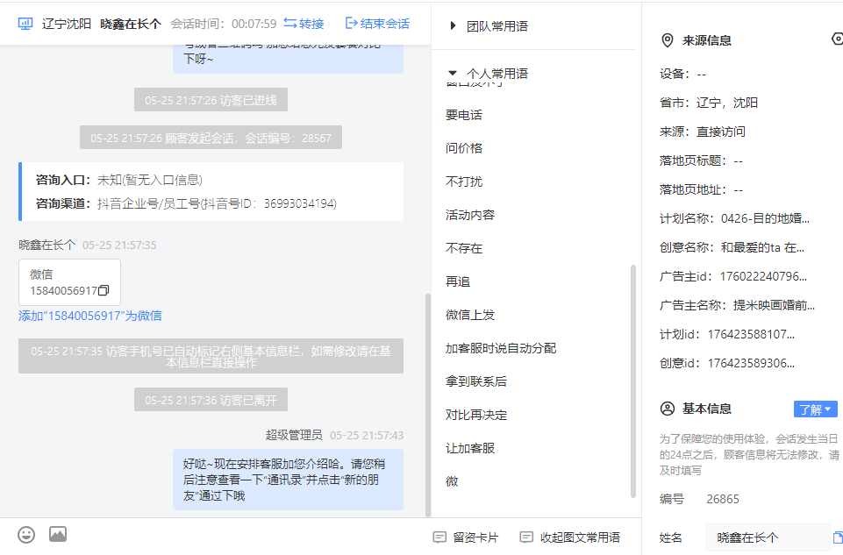Viewport: 843px width, 555px height.
Task: Select the 问价格 quick phrase
Action: (464, 148)
